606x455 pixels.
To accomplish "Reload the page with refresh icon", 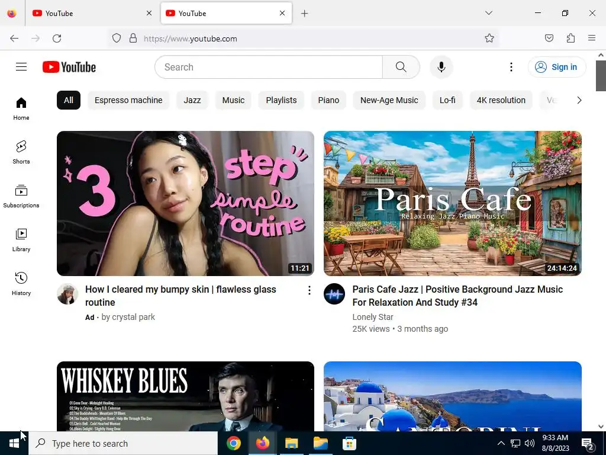I will tap(57, 39).
